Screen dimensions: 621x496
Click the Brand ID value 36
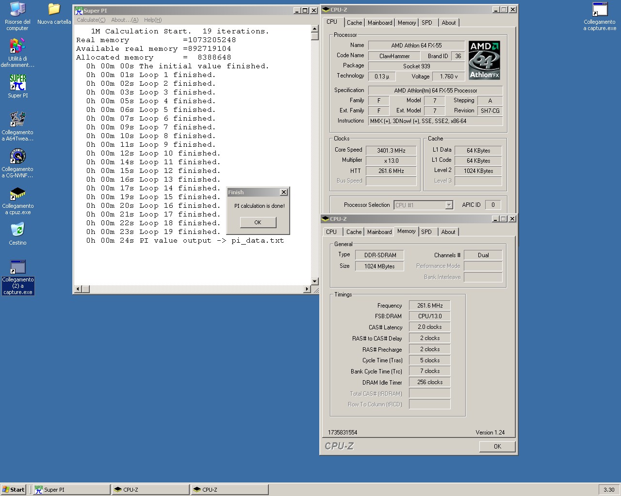pyautogui.click(x=458, y=56)
